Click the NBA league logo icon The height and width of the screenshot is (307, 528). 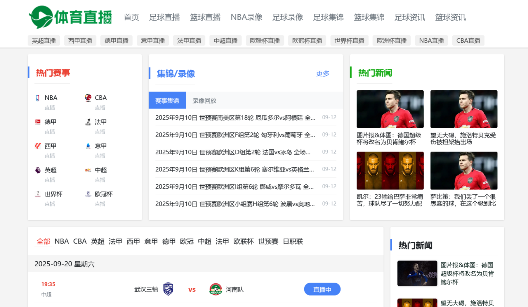[38, 98]
